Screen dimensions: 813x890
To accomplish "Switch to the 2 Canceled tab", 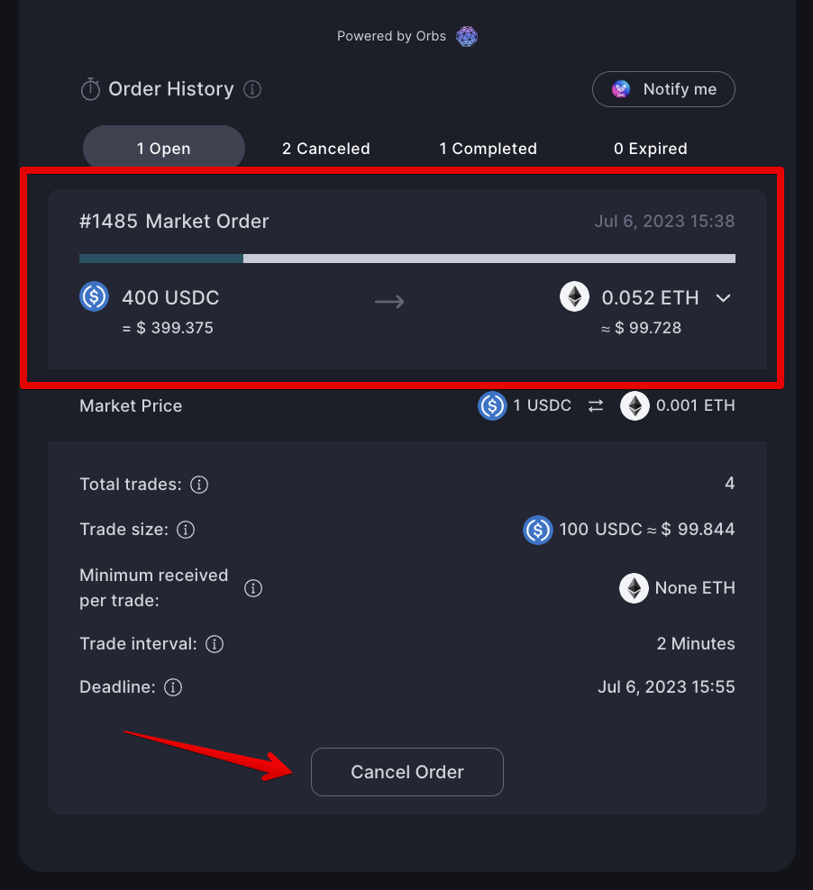I will click(x=326, y=148).
